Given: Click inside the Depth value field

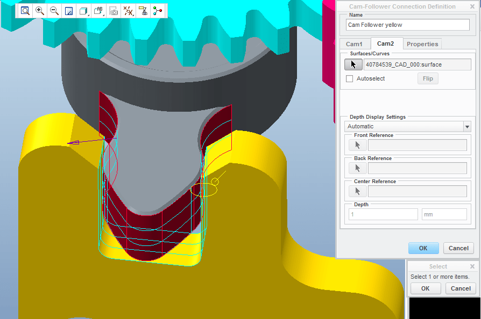Looking at the screenshot, I should 383,214.
